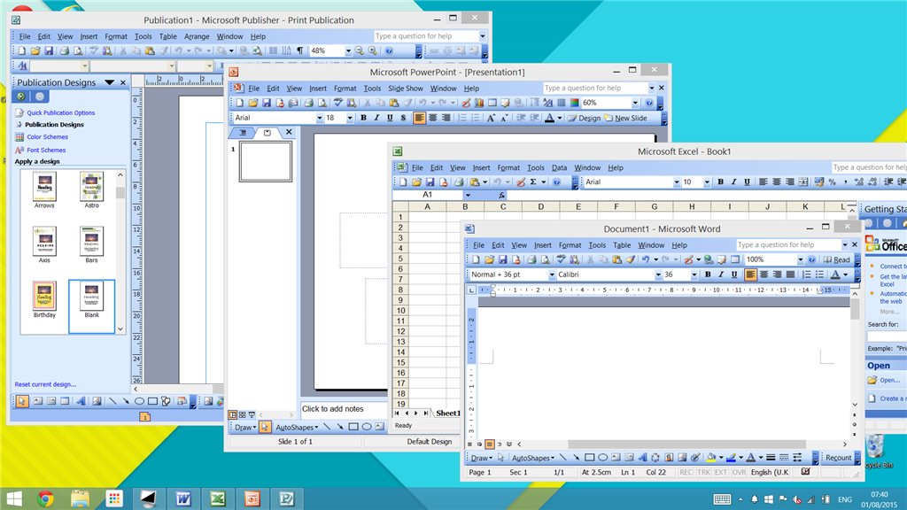The height and width of the screenshot is (510, 907).
Task: Click Zoom Out magnifier in Publisher toolbar
Action: pyautogui.click(x=360, y=50)
